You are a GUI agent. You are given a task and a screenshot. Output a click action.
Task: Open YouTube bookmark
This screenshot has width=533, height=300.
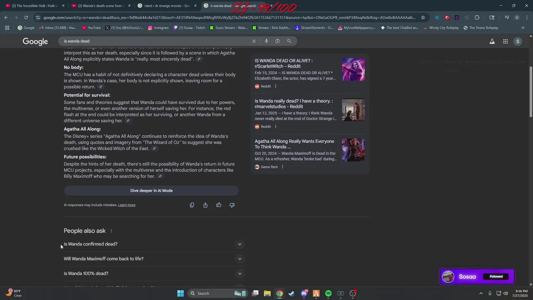pyautogui.click(x=91, y=28)
